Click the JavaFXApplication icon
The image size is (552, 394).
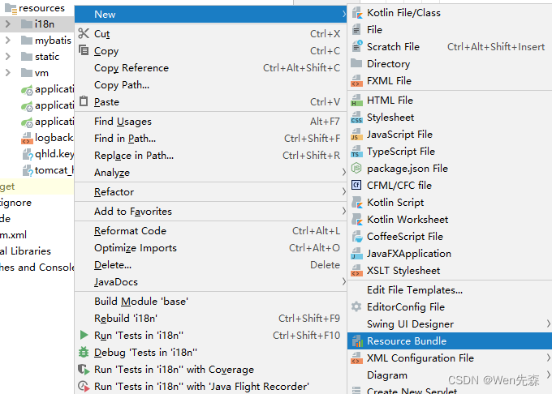pyautogui.click(x=356, y=254)
